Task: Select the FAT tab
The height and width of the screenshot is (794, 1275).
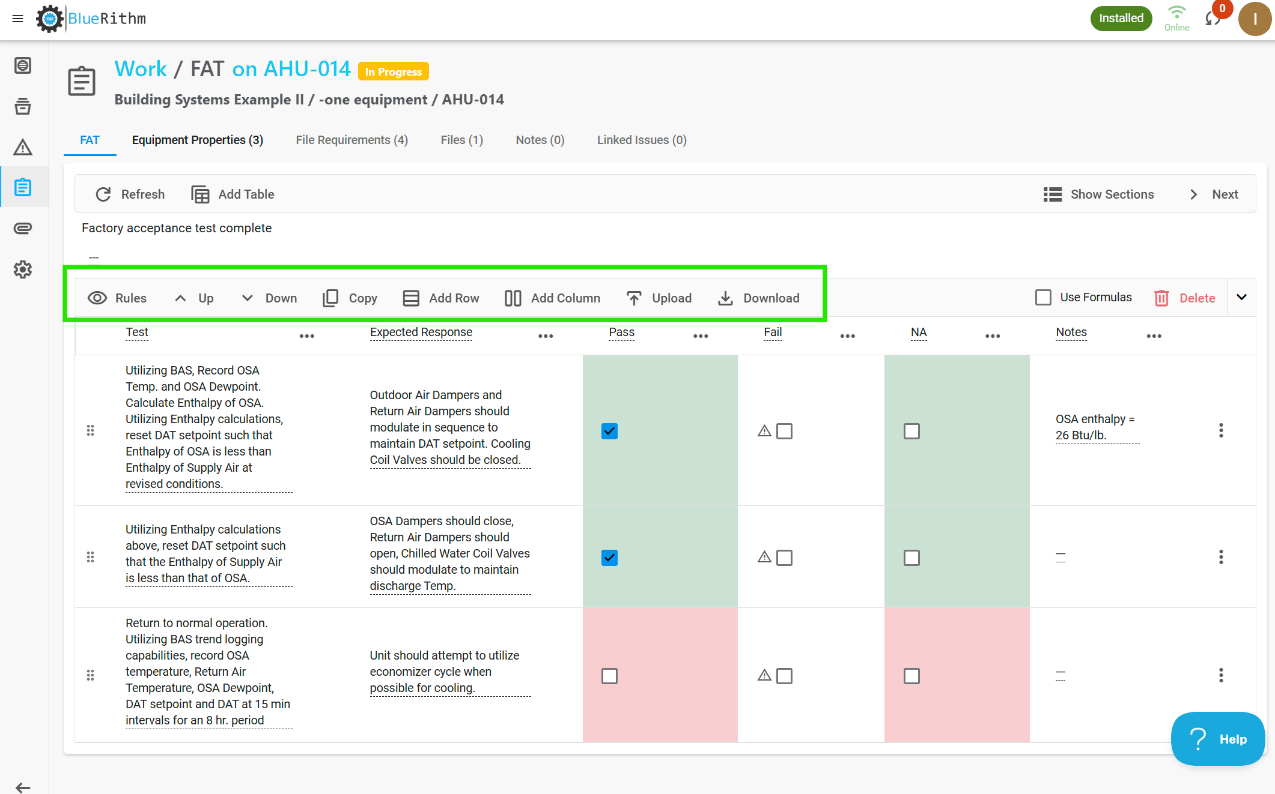Action: click(x=90, y=140)
